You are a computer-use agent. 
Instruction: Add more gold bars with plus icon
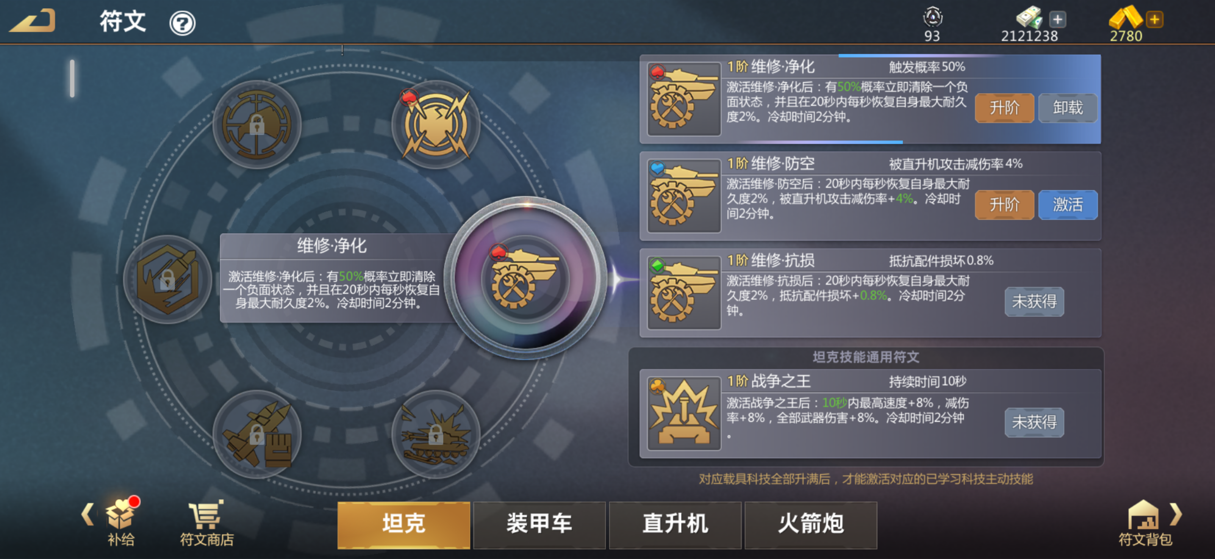point(1154,20)
